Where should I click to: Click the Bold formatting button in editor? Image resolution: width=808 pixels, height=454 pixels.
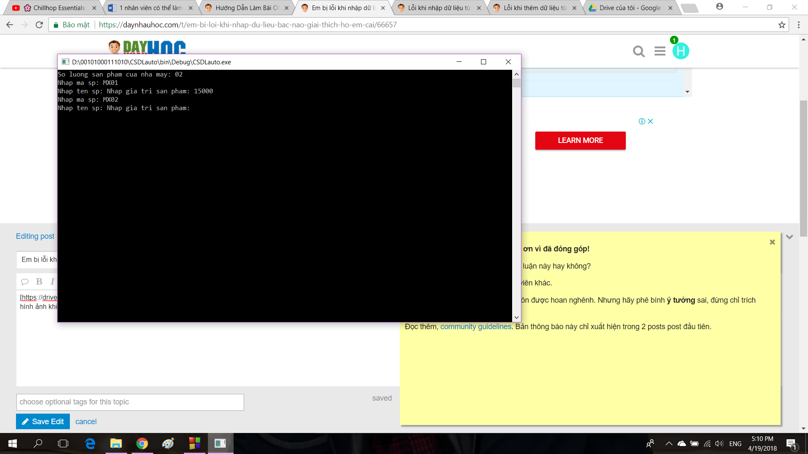(39, 282)
